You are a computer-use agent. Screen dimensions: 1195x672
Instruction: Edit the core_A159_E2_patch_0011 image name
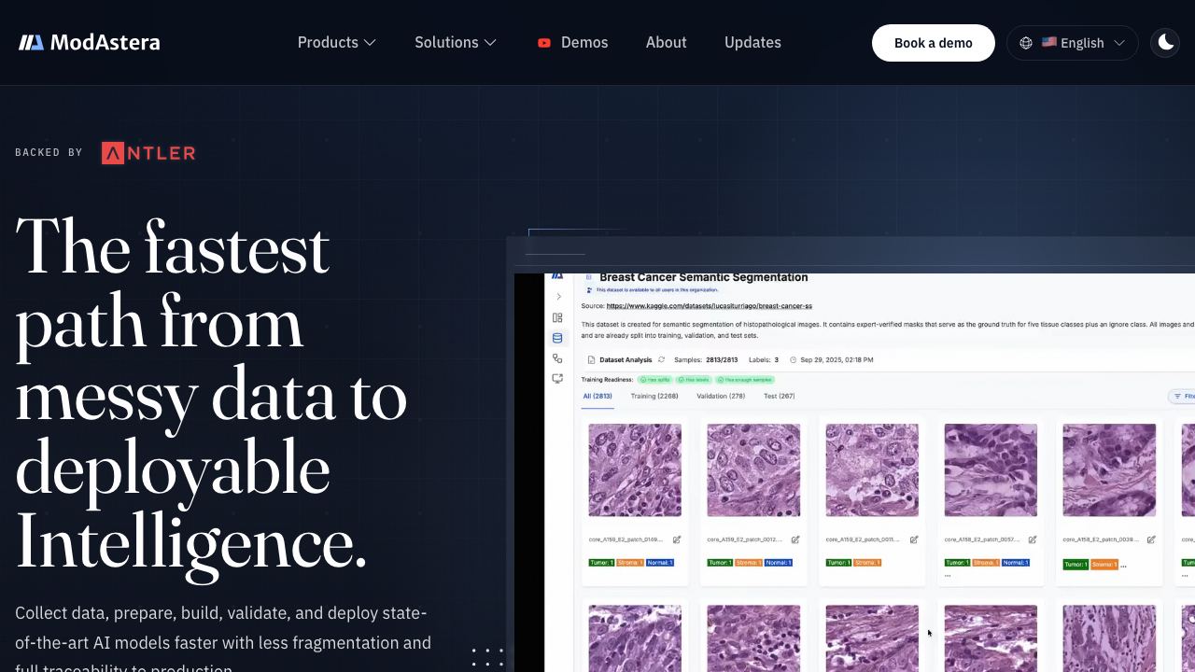(x=914, y=539)
